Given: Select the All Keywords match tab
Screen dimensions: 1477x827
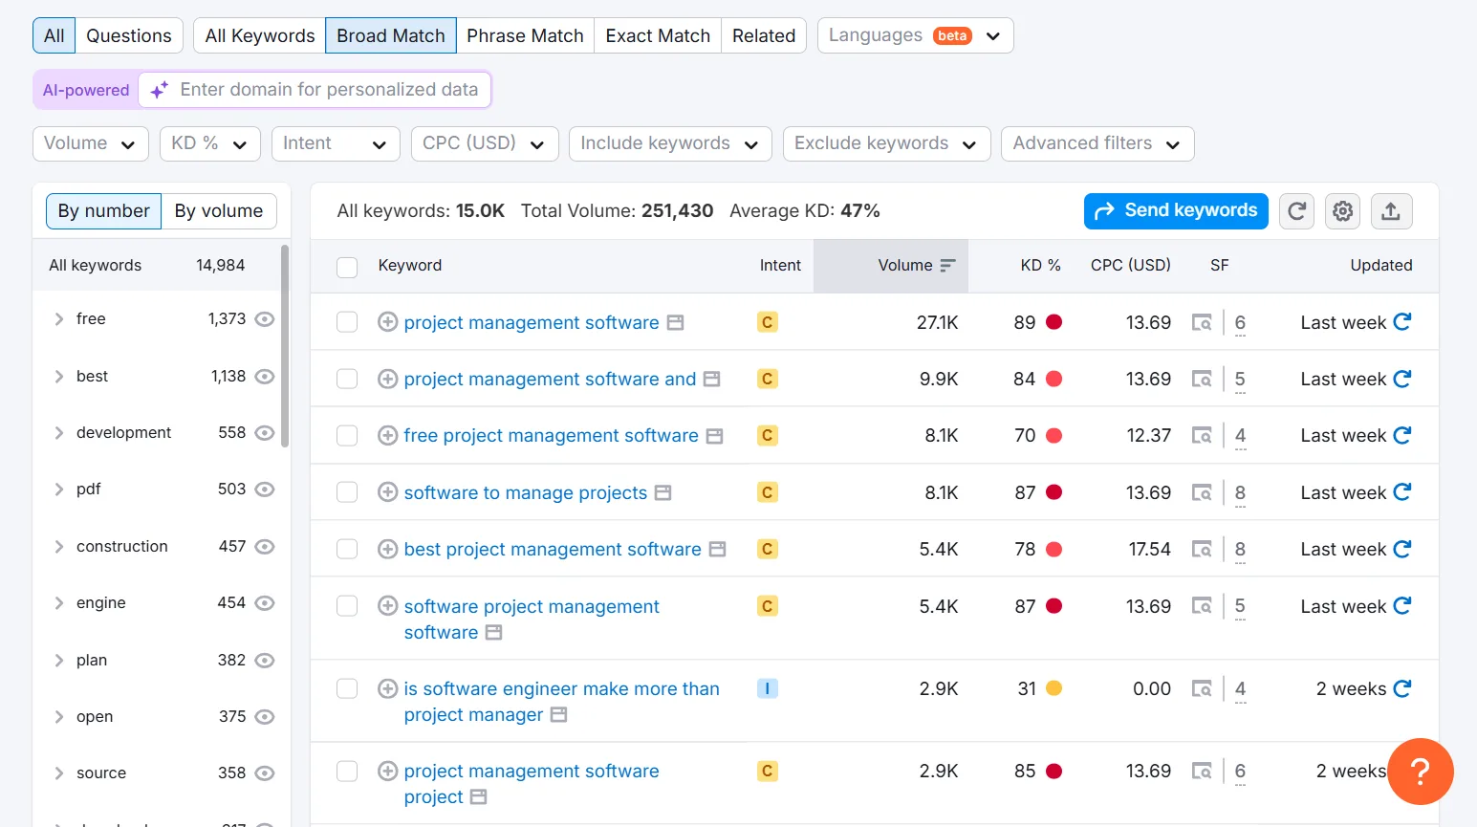Looking at the screenshot, I should pyautogui.click(x=260, y=36).
